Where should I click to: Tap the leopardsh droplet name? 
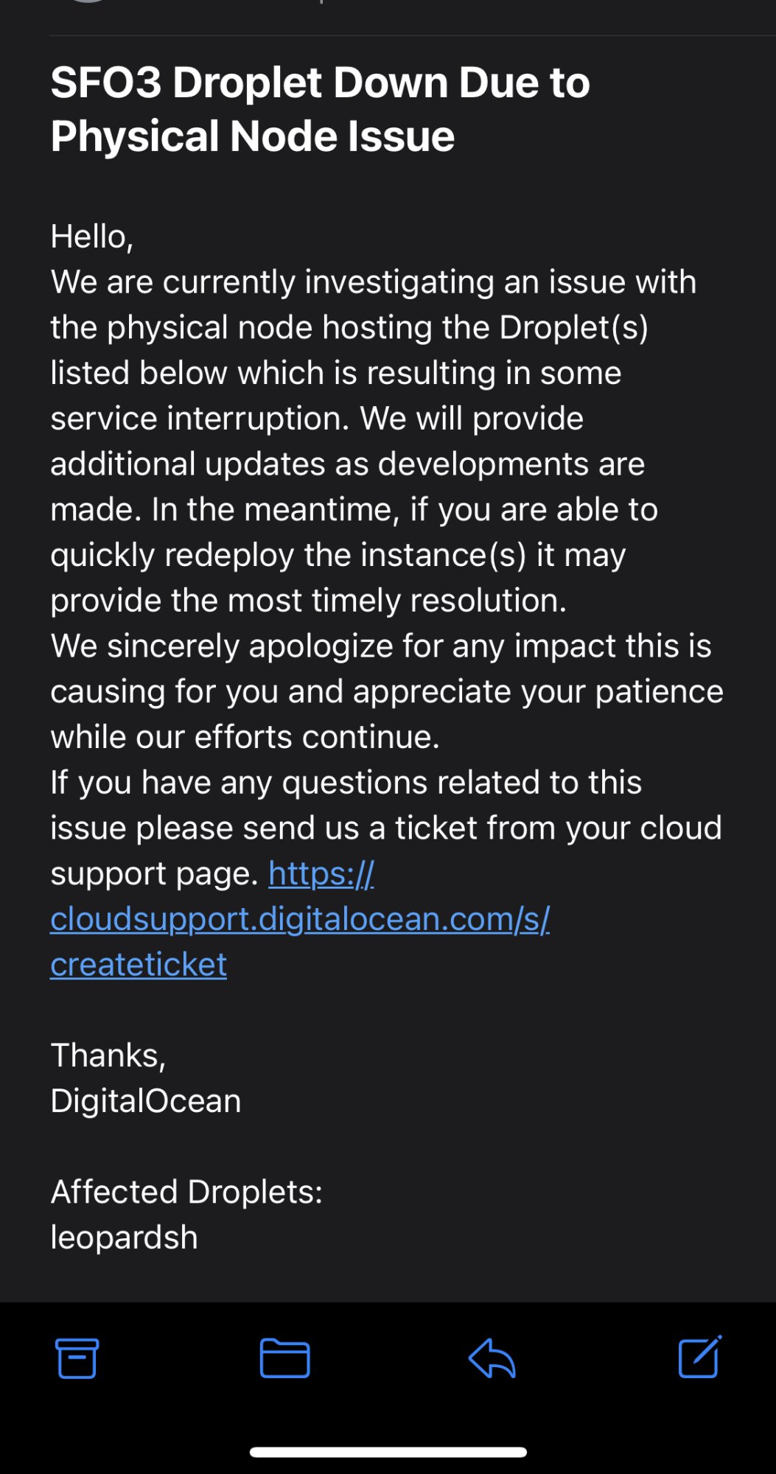pos(124,1237)
